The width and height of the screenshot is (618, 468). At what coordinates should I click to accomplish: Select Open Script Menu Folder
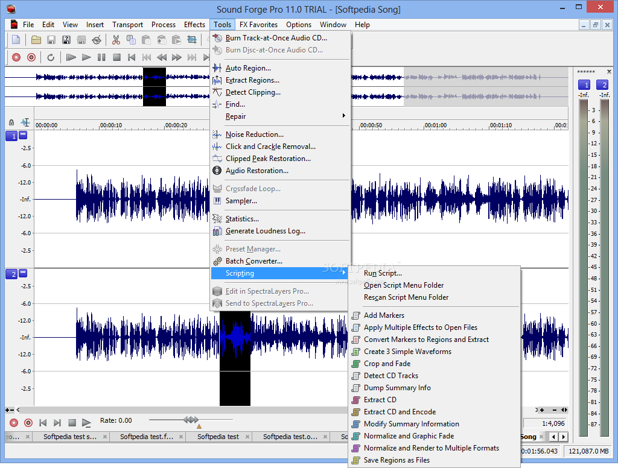pyautogui.click(x=435, y=285)
